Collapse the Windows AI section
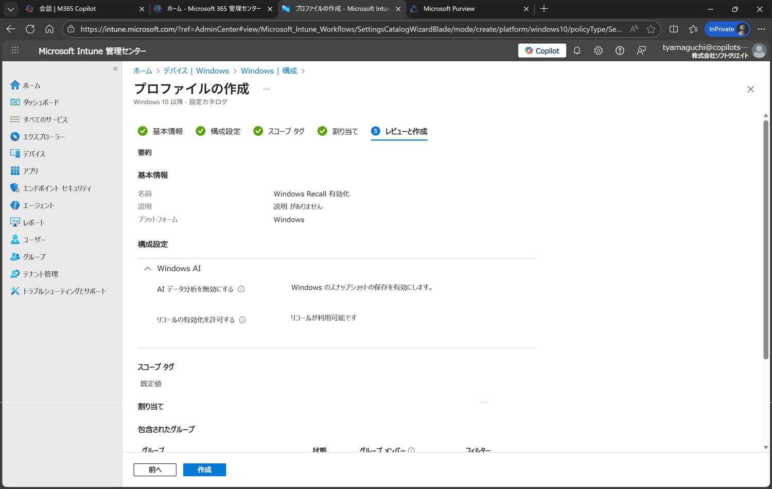The image size is (772, 489). (x=147, y=269)
